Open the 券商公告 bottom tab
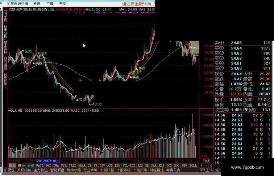Viewport: 274px width, 176px height. (x=173, y=170)
